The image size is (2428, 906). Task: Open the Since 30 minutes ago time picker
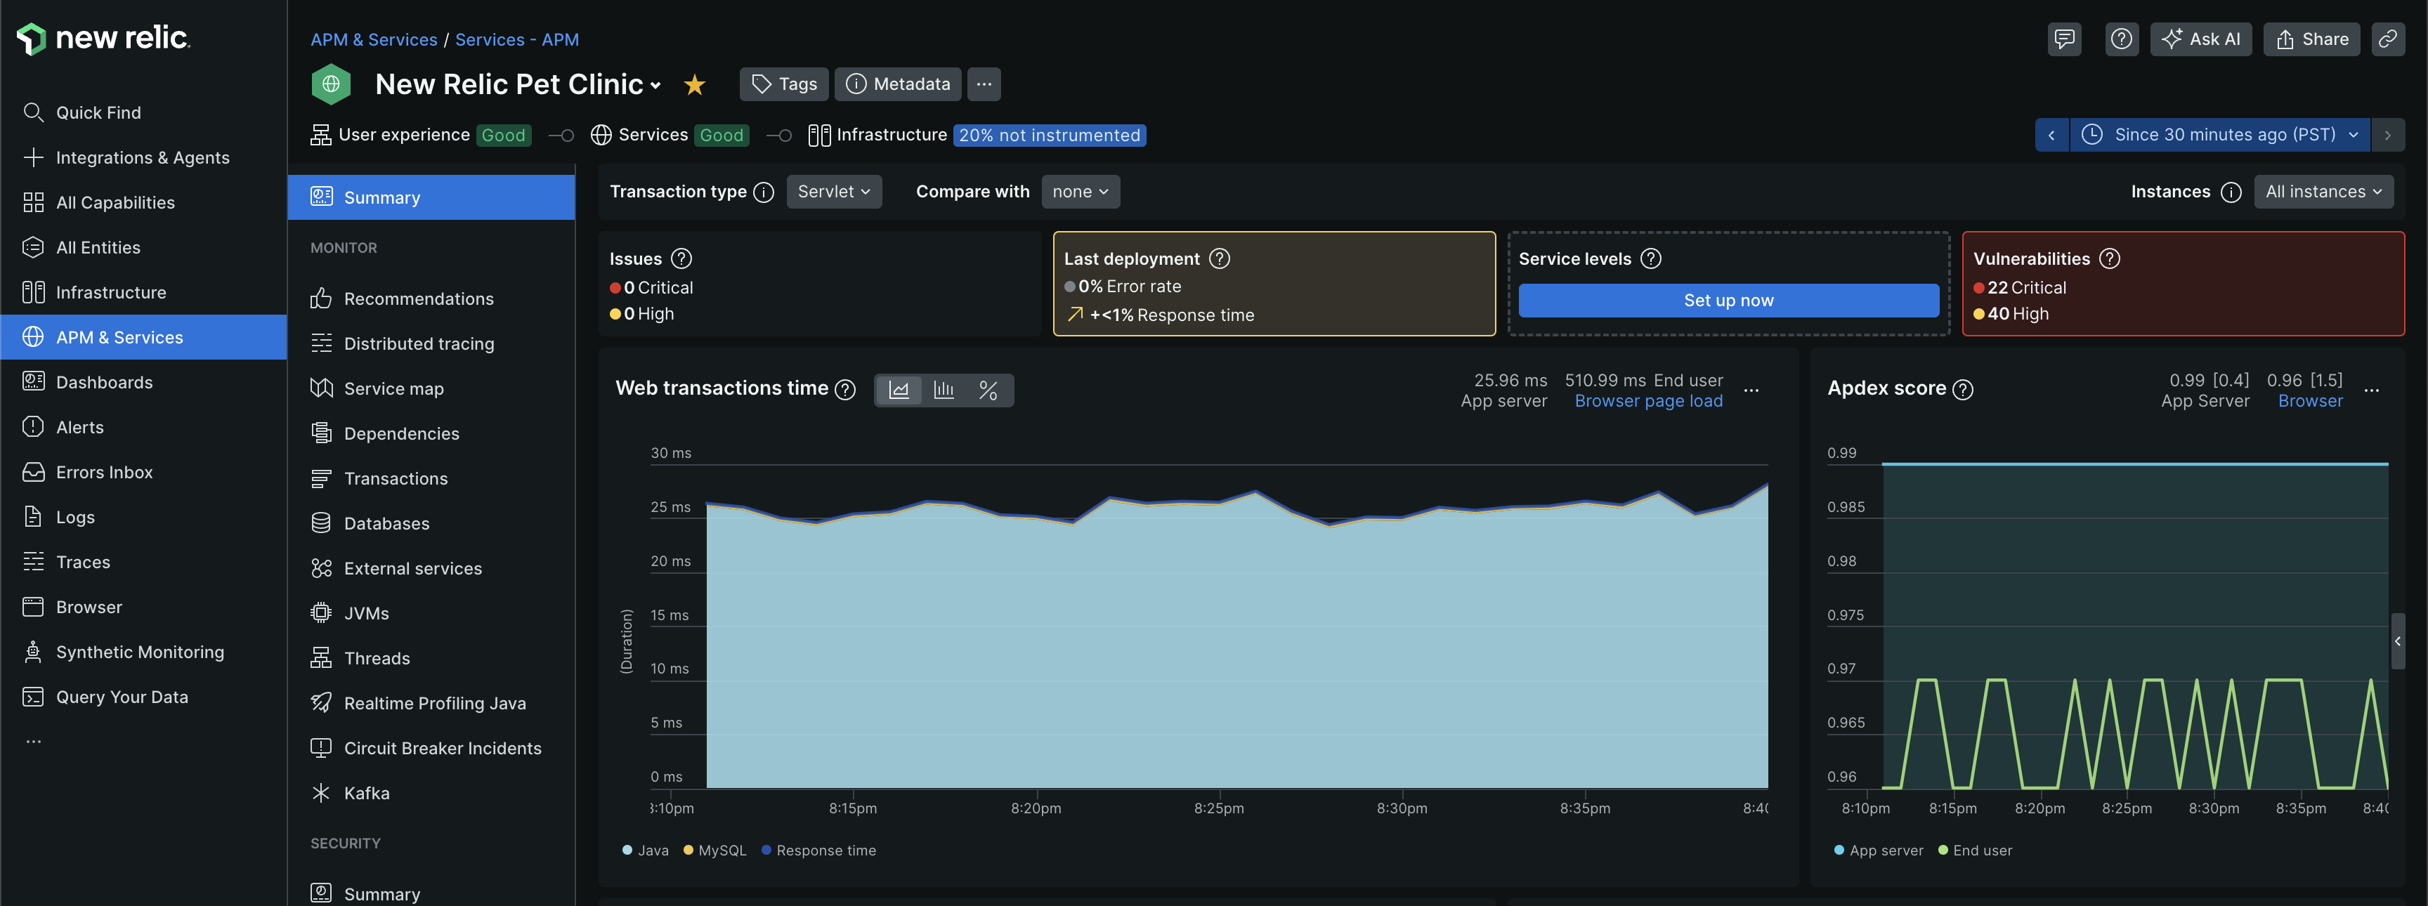pos(2220,135)
